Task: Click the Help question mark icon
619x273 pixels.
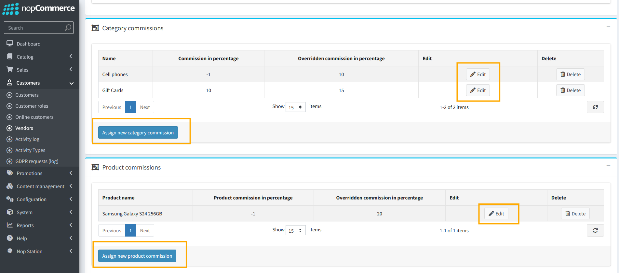Action: click(10, 238)
